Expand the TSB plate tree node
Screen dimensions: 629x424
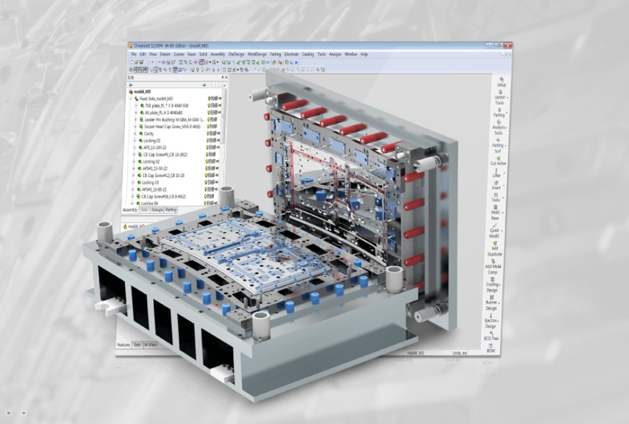click(x=136, y=105)
